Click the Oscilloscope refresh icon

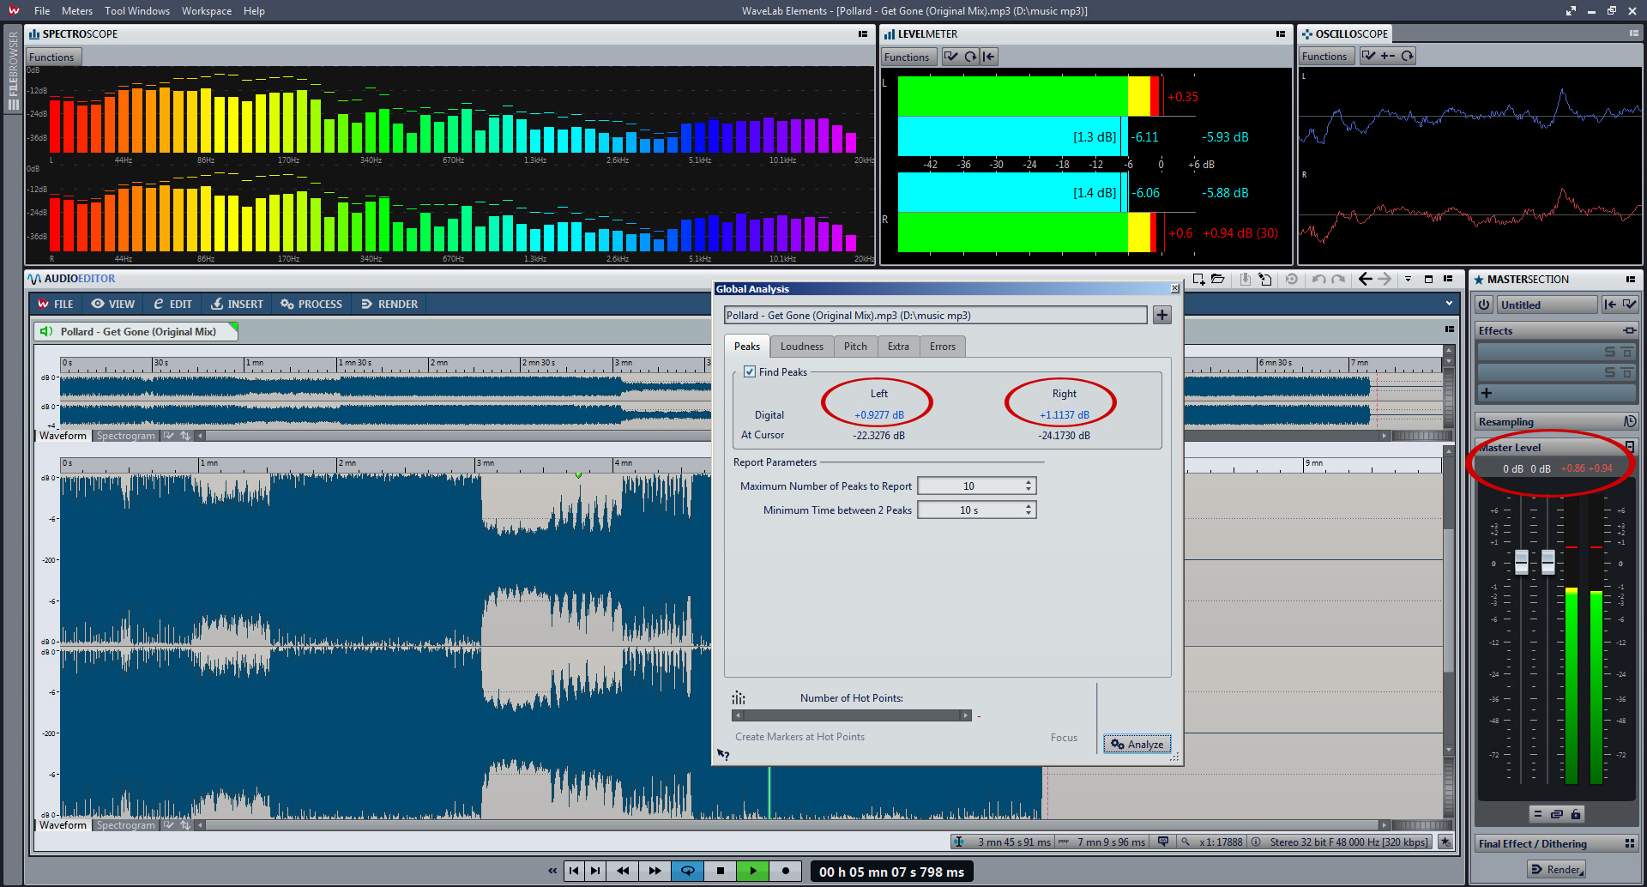[x=1407, y=56]
